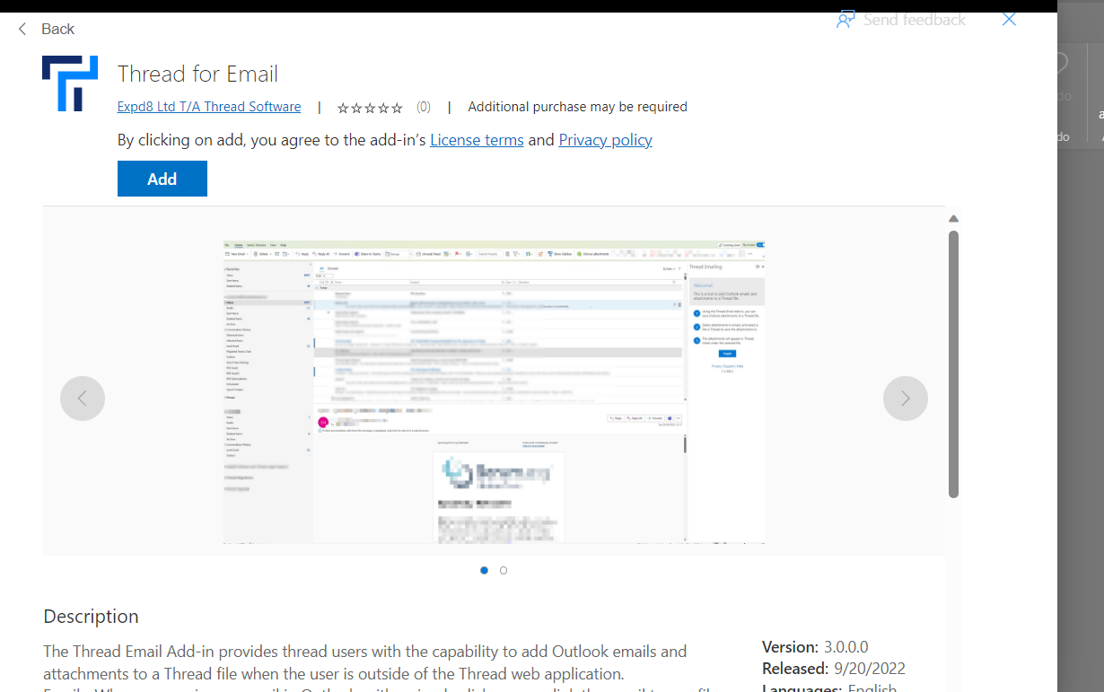Show the previous screenshot with left arrow

click(83, 399)
